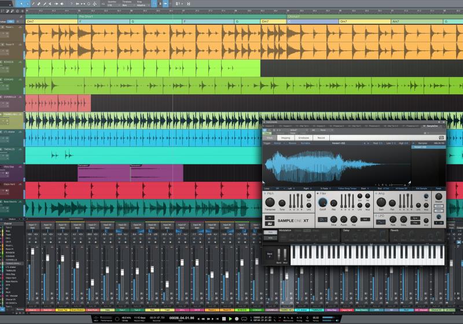Switch to the Wave tab in SampleOne
This screenshot has width=463, height=324.
click(x=270, y=138)
